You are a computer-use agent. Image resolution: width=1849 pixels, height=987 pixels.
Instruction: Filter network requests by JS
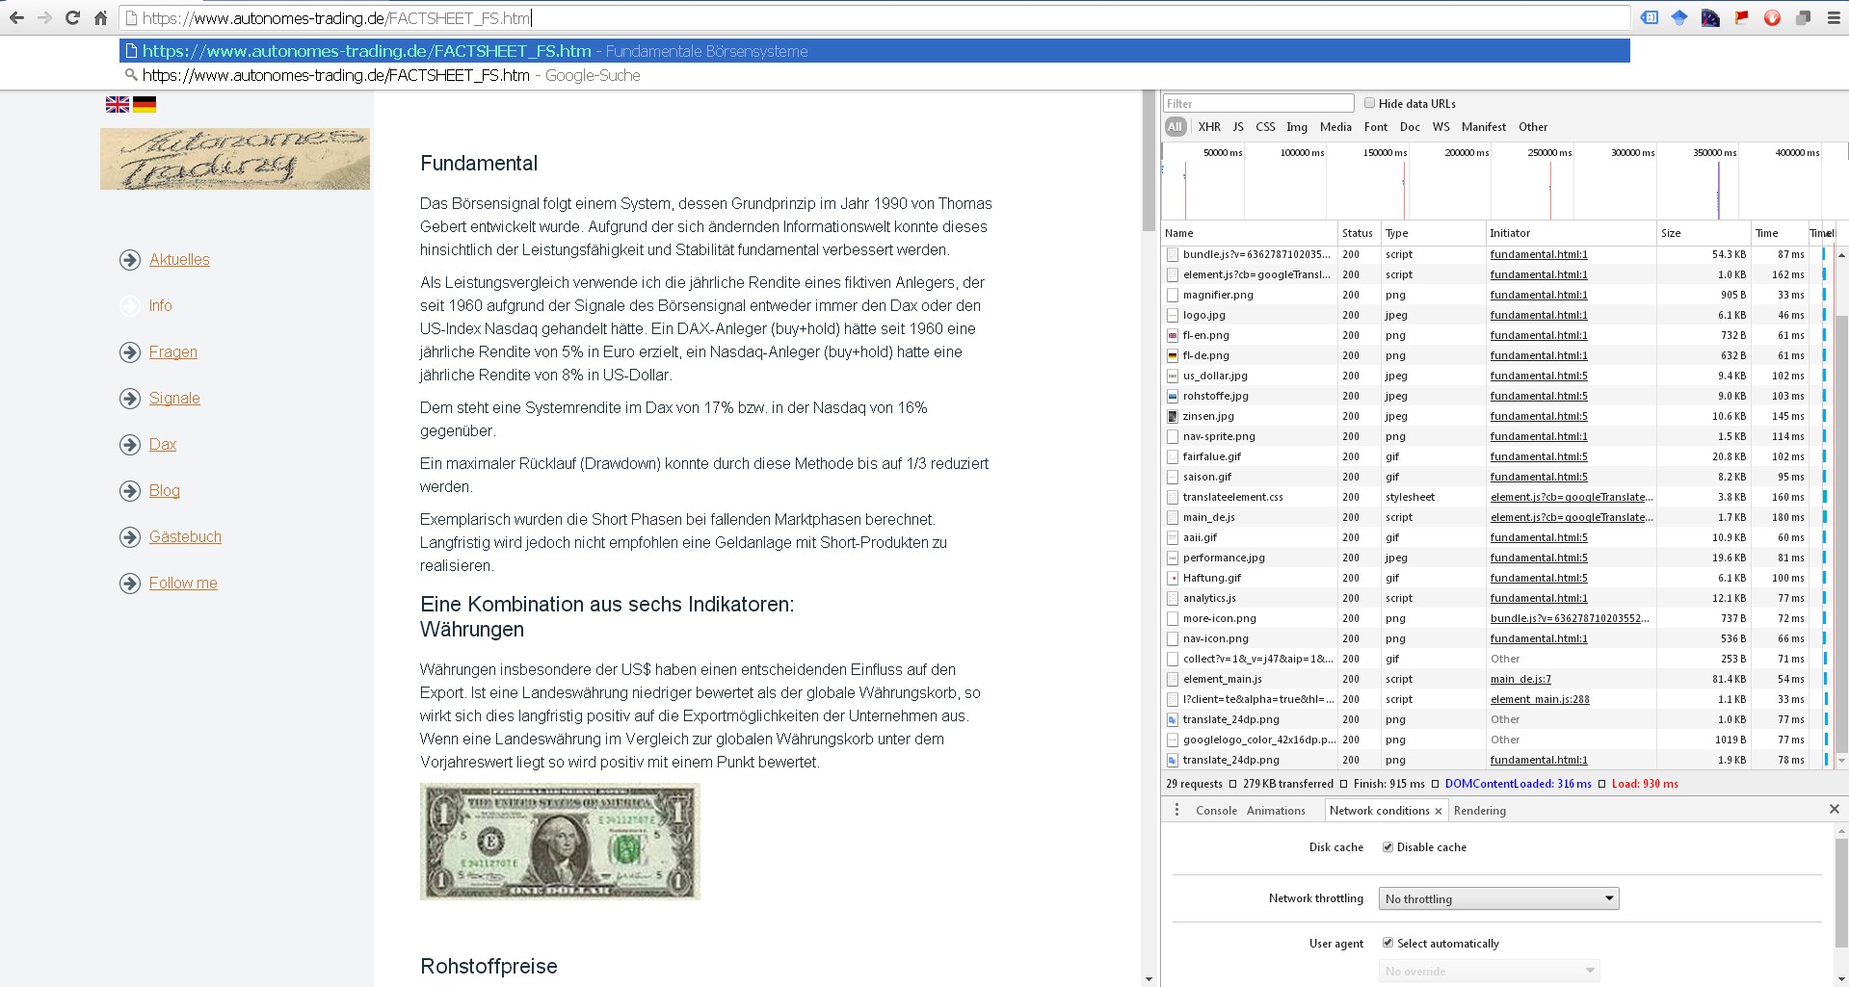(x=1238, y=127)
